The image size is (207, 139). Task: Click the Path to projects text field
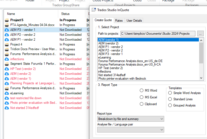pyautogui.click(x=158, y=34)
